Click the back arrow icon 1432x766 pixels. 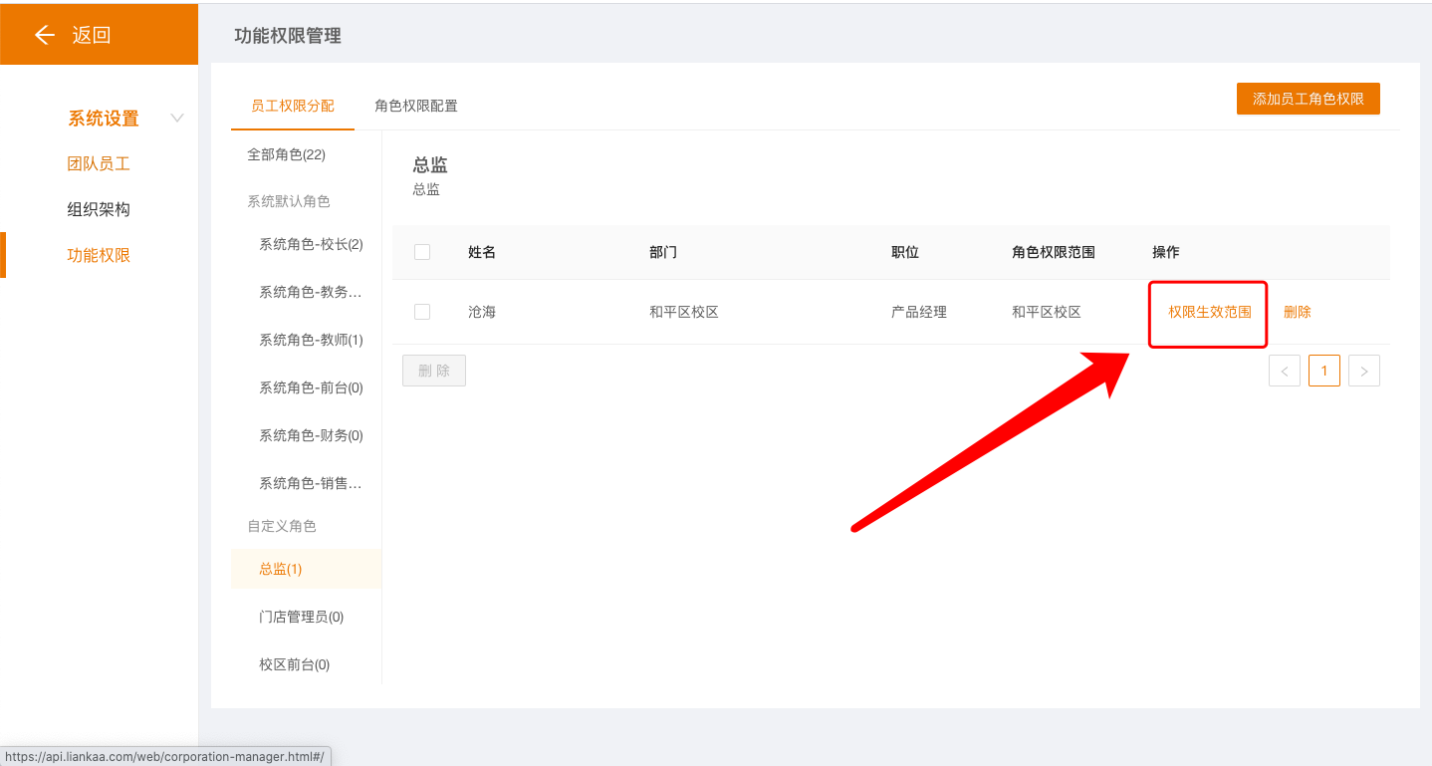pos(44,36)
